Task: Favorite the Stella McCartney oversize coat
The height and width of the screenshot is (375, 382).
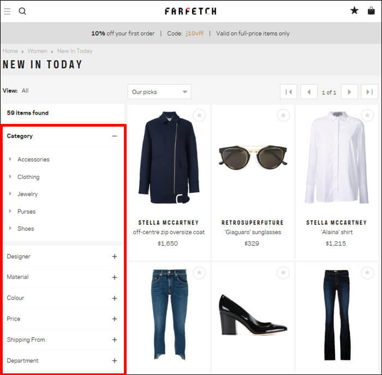Action: [199, 115]
